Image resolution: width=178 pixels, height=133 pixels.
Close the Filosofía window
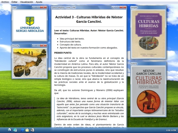(x=44, y=45)
